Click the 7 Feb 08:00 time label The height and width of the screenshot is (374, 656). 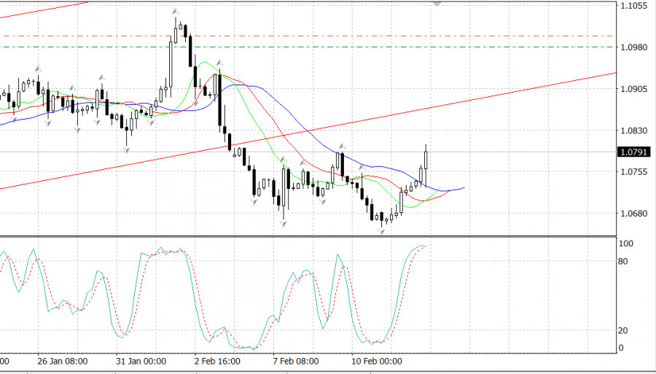point(297,361)
